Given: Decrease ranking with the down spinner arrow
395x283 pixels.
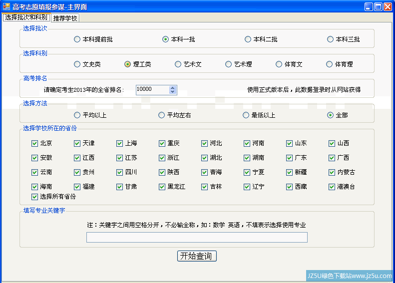Looking at the screenshot, I should 173,92.
